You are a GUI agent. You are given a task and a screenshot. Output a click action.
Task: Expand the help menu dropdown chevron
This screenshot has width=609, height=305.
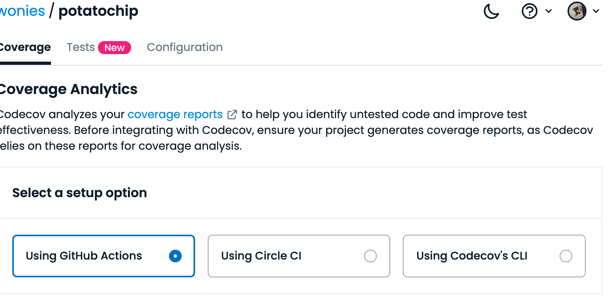(549, 11)
